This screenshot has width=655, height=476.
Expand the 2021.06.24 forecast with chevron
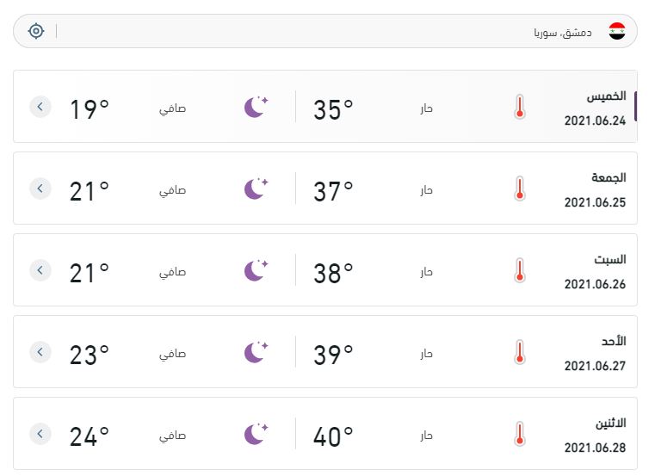coord(40,107)
